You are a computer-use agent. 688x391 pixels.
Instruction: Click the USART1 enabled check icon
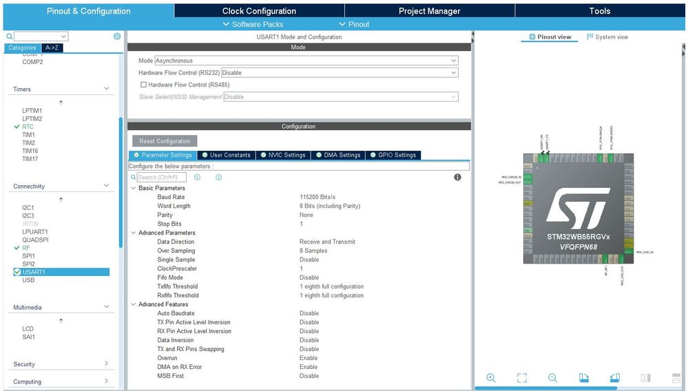point(17,272)
